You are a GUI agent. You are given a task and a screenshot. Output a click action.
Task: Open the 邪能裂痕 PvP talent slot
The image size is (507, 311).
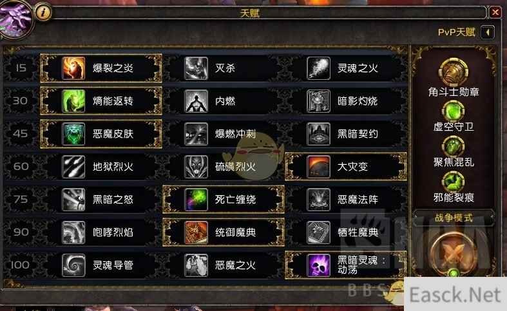[x=454, y=182]
